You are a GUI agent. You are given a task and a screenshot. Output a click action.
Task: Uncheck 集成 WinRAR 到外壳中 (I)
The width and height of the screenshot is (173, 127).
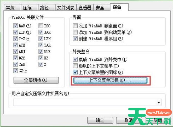[75, 59]
